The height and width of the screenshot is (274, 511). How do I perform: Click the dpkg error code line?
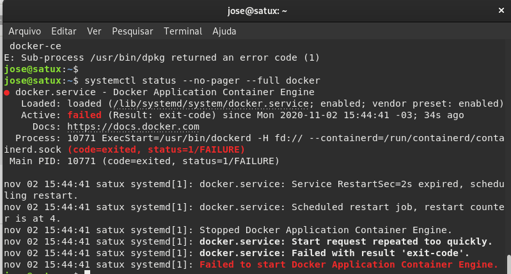pos(162,57)
